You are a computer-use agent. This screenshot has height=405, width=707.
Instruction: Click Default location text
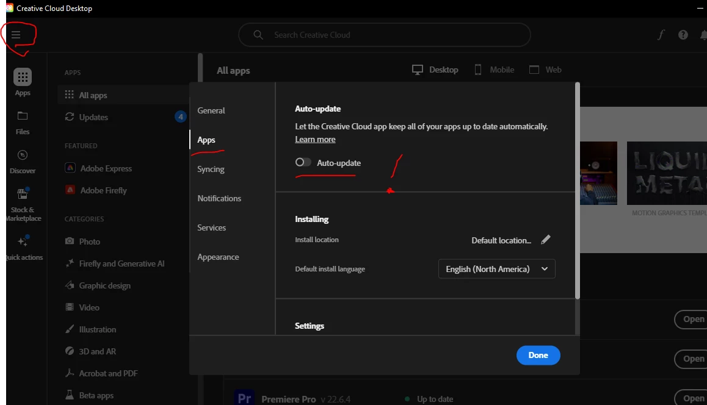[501, 240]
